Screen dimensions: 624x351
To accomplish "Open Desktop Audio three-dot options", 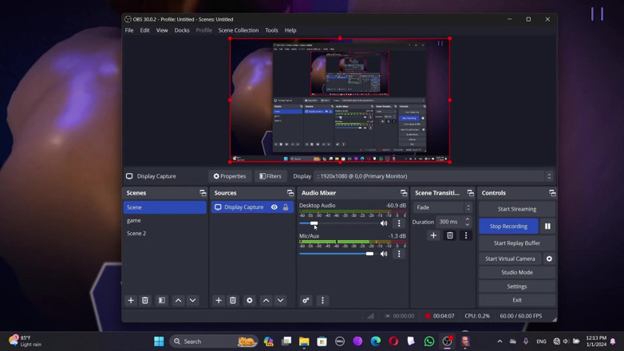I will coord(399,223).
